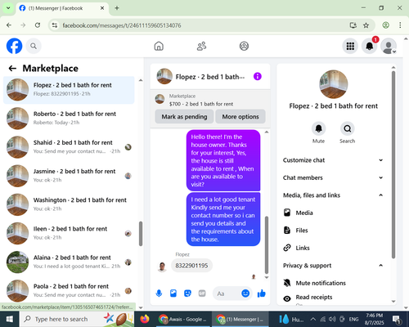This screenshot has width=409, height=327.
Task: Open the Paola conversation in the list
Action: coord(69,291)
